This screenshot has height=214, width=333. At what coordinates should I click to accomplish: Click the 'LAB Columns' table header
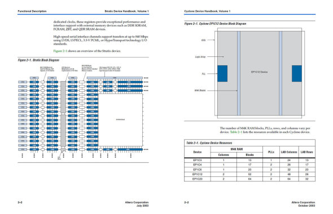click(289, 152)
